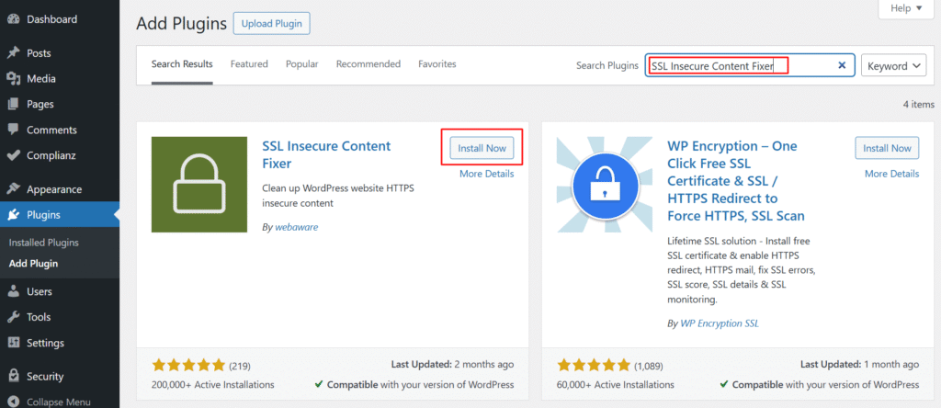Screen dimensions: 941x408
Task: Open the Recommended plugins tab
Action: point(368,64)
